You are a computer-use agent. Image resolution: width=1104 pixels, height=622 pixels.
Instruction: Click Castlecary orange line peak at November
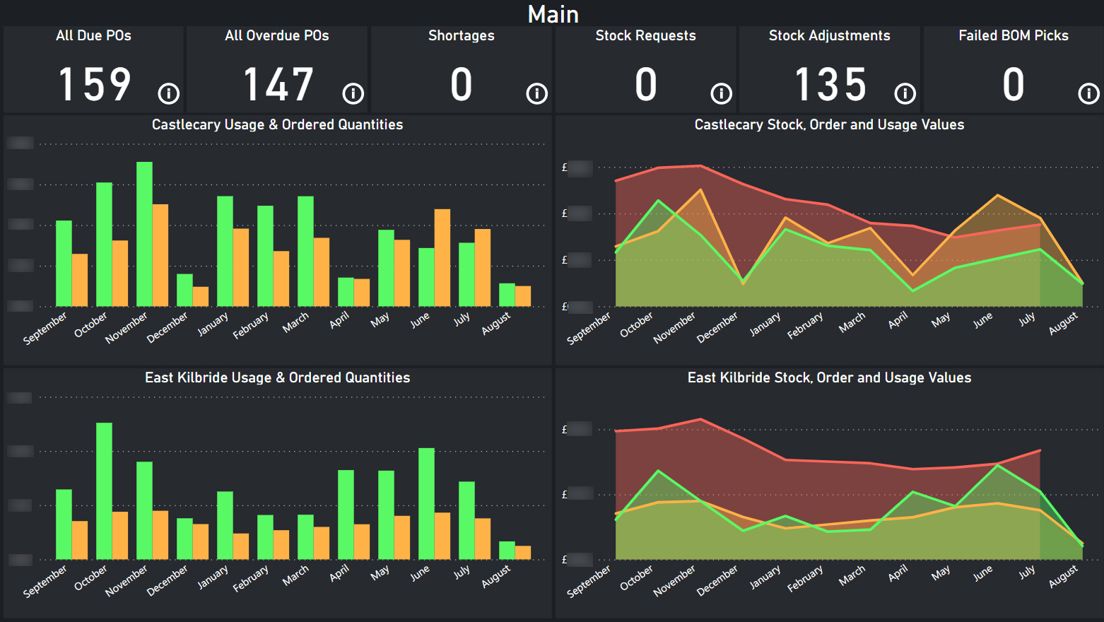[700, 189]
